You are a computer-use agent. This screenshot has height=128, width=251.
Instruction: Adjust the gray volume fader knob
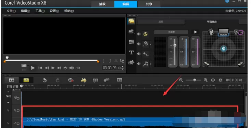click(x=175, y=45)
